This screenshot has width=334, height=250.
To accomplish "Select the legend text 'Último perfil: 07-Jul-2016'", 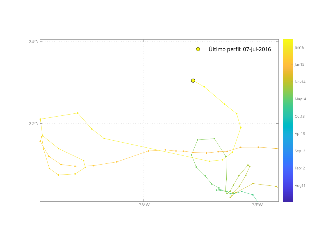I will (240, 49).
